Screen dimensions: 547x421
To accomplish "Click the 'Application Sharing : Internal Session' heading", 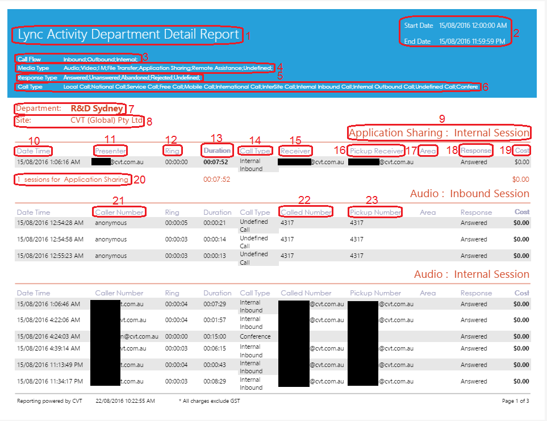I will click(x=439, y=133).
